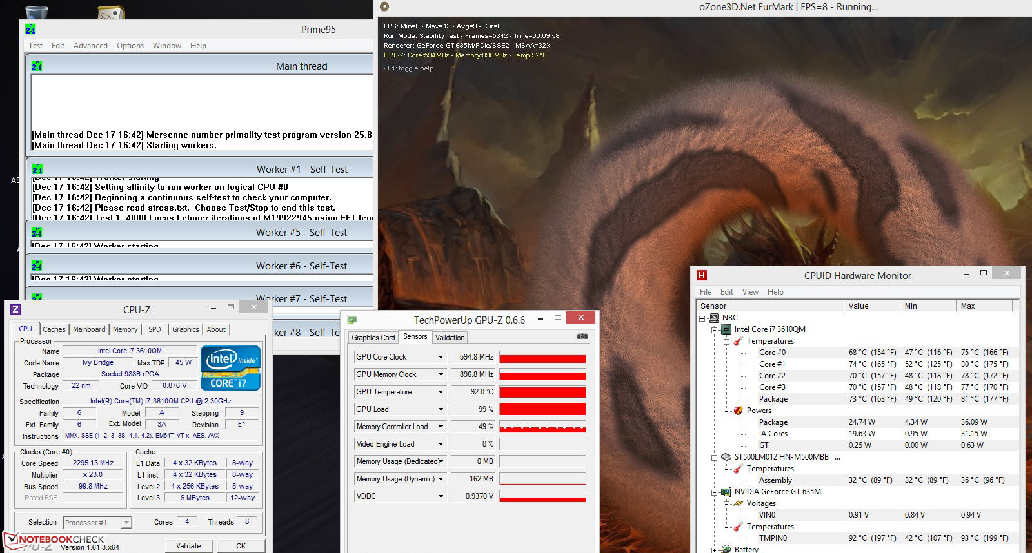This screenshot has width=1032, height=553.
Task: Click the Worker #5 Self-Test window icon
Action: 37,232
